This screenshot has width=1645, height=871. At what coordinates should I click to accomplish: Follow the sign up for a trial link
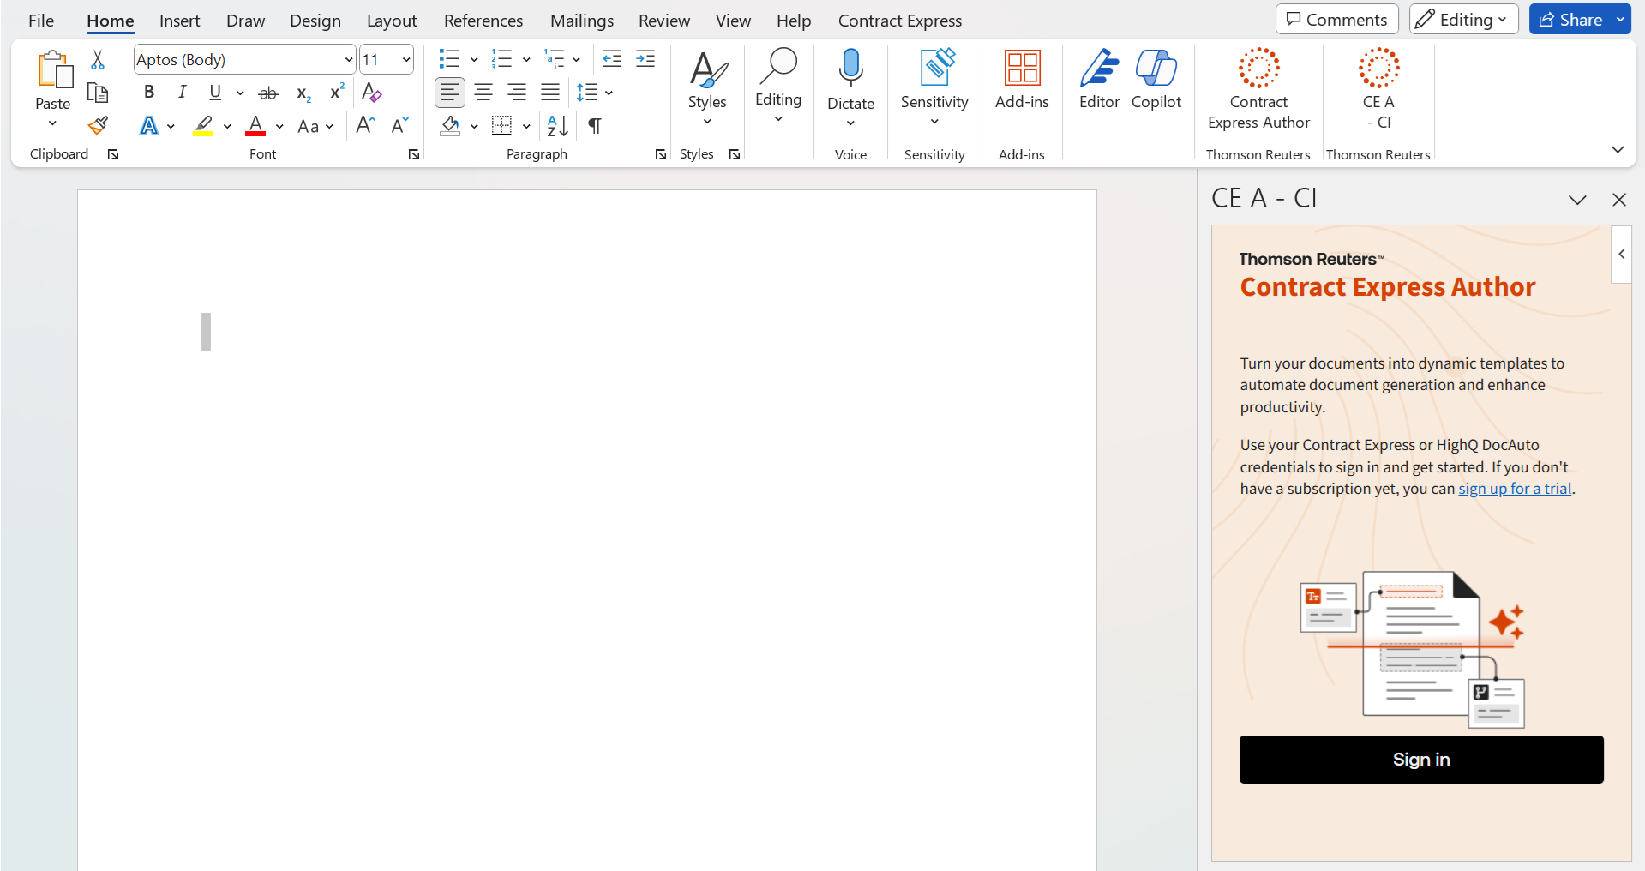point(1515,488)
